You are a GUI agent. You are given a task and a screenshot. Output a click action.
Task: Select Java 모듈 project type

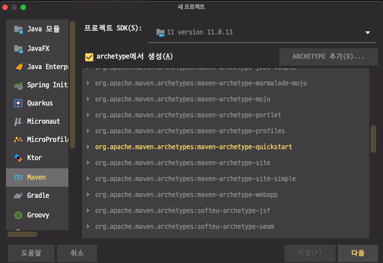37,29
